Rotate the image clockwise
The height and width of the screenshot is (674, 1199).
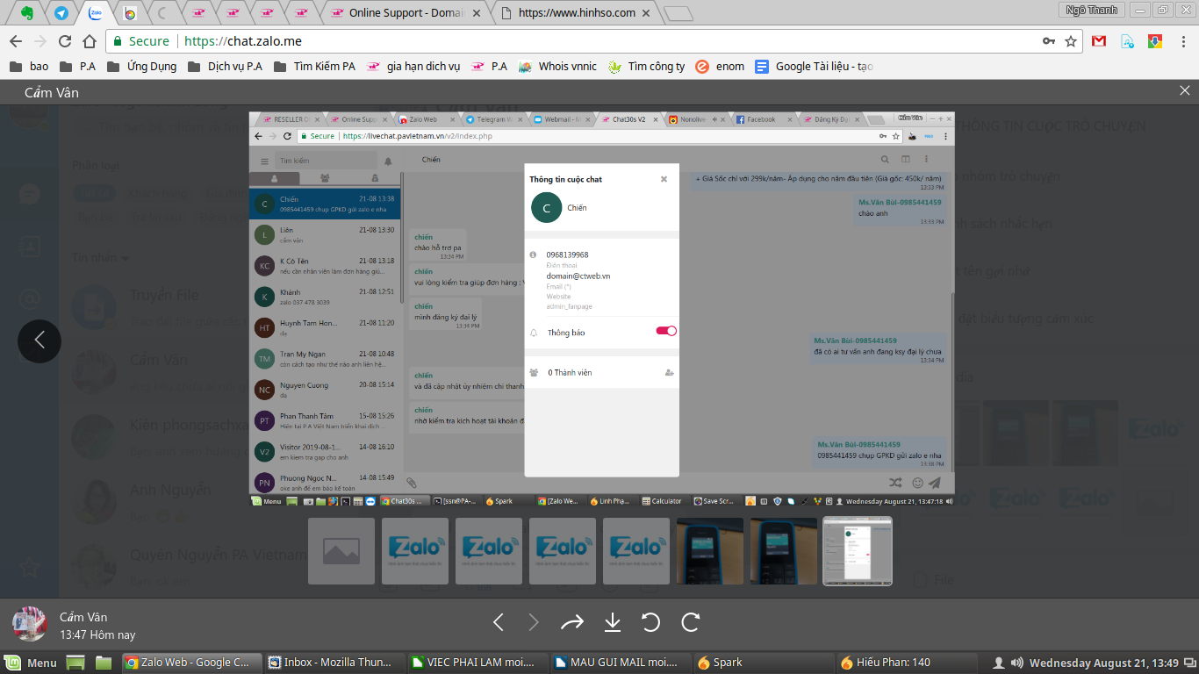coord(691,622)
